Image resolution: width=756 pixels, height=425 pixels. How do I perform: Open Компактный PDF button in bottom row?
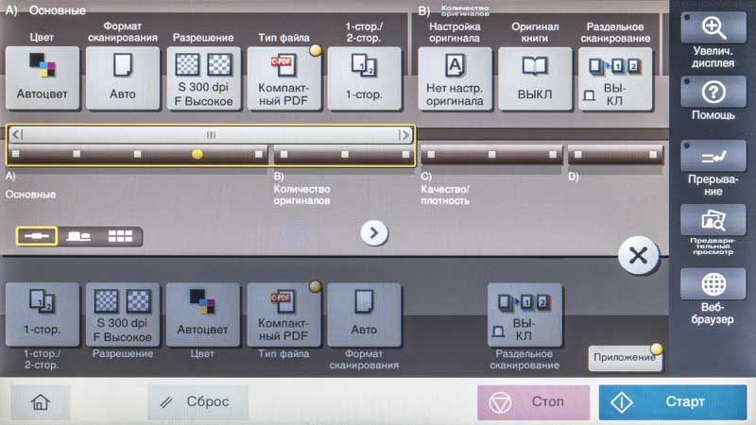pyautogui.click(x=283, y=314)
